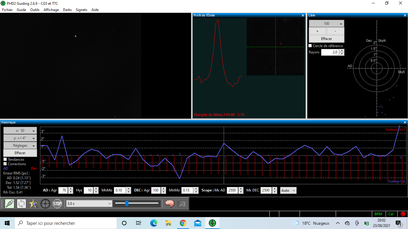Viewport: 408px width, 229px height.
Task: Click the gamma slider handle in the toolbar
Action: (x=127, y=203)
